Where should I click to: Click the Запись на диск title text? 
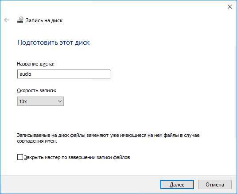pyautogui.click(x=44, y=20)
